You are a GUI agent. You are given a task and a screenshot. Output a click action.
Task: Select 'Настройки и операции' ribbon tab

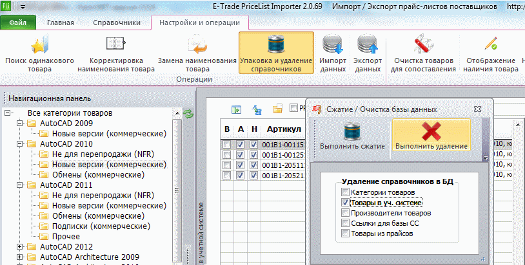[x=199, y=23]
